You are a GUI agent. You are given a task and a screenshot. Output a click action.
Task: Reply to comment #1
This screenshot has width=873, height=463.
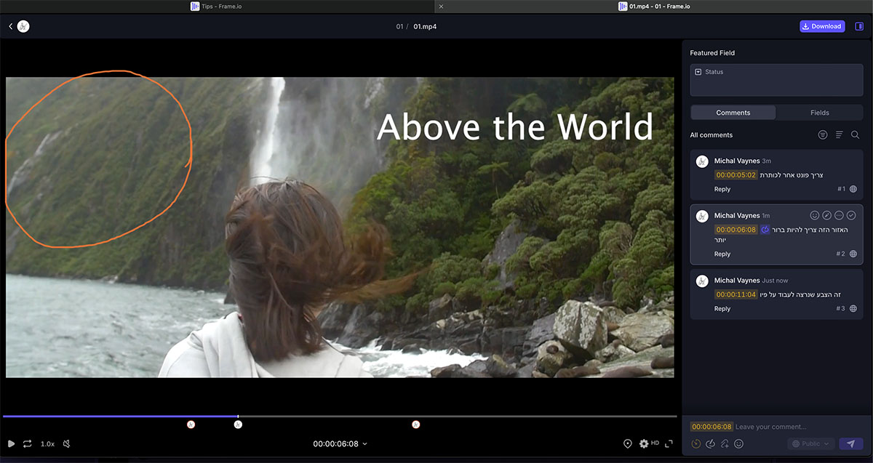coord(722,189)
